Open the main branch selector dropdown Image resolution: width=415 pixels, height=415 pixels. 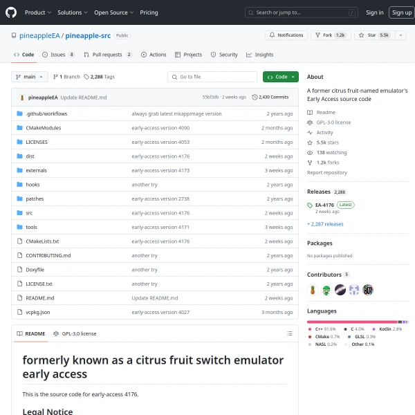[x=30, y=77]
